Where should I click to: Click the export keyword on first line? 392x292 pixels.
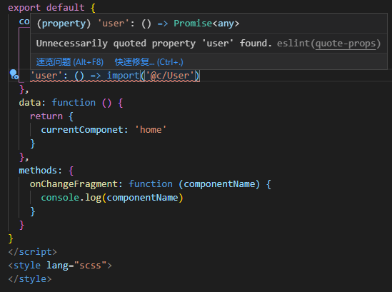pyautogui.click(x=24, y=8)
